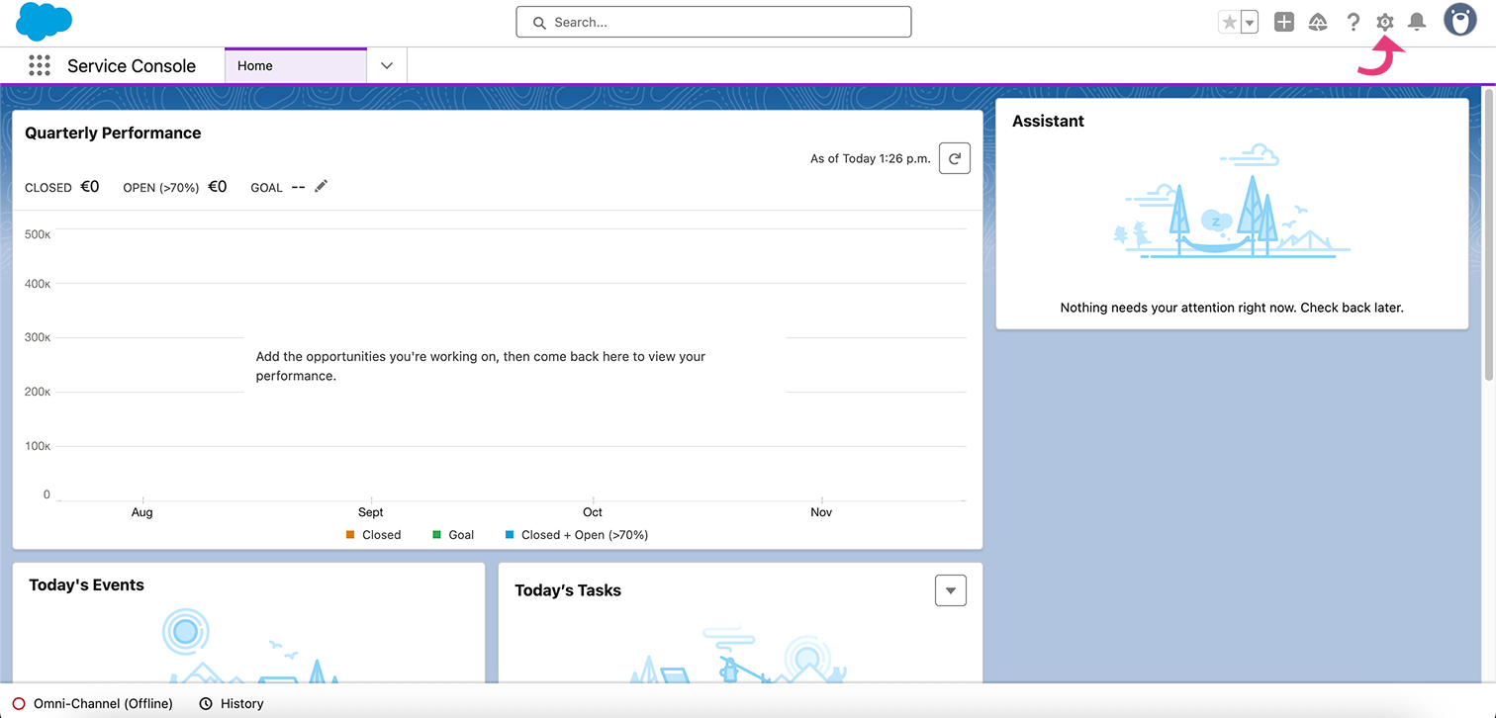Viewport: 1496px width, 718px height.
Task: Open the Help question mark icon
Action: pos(1353,22)
